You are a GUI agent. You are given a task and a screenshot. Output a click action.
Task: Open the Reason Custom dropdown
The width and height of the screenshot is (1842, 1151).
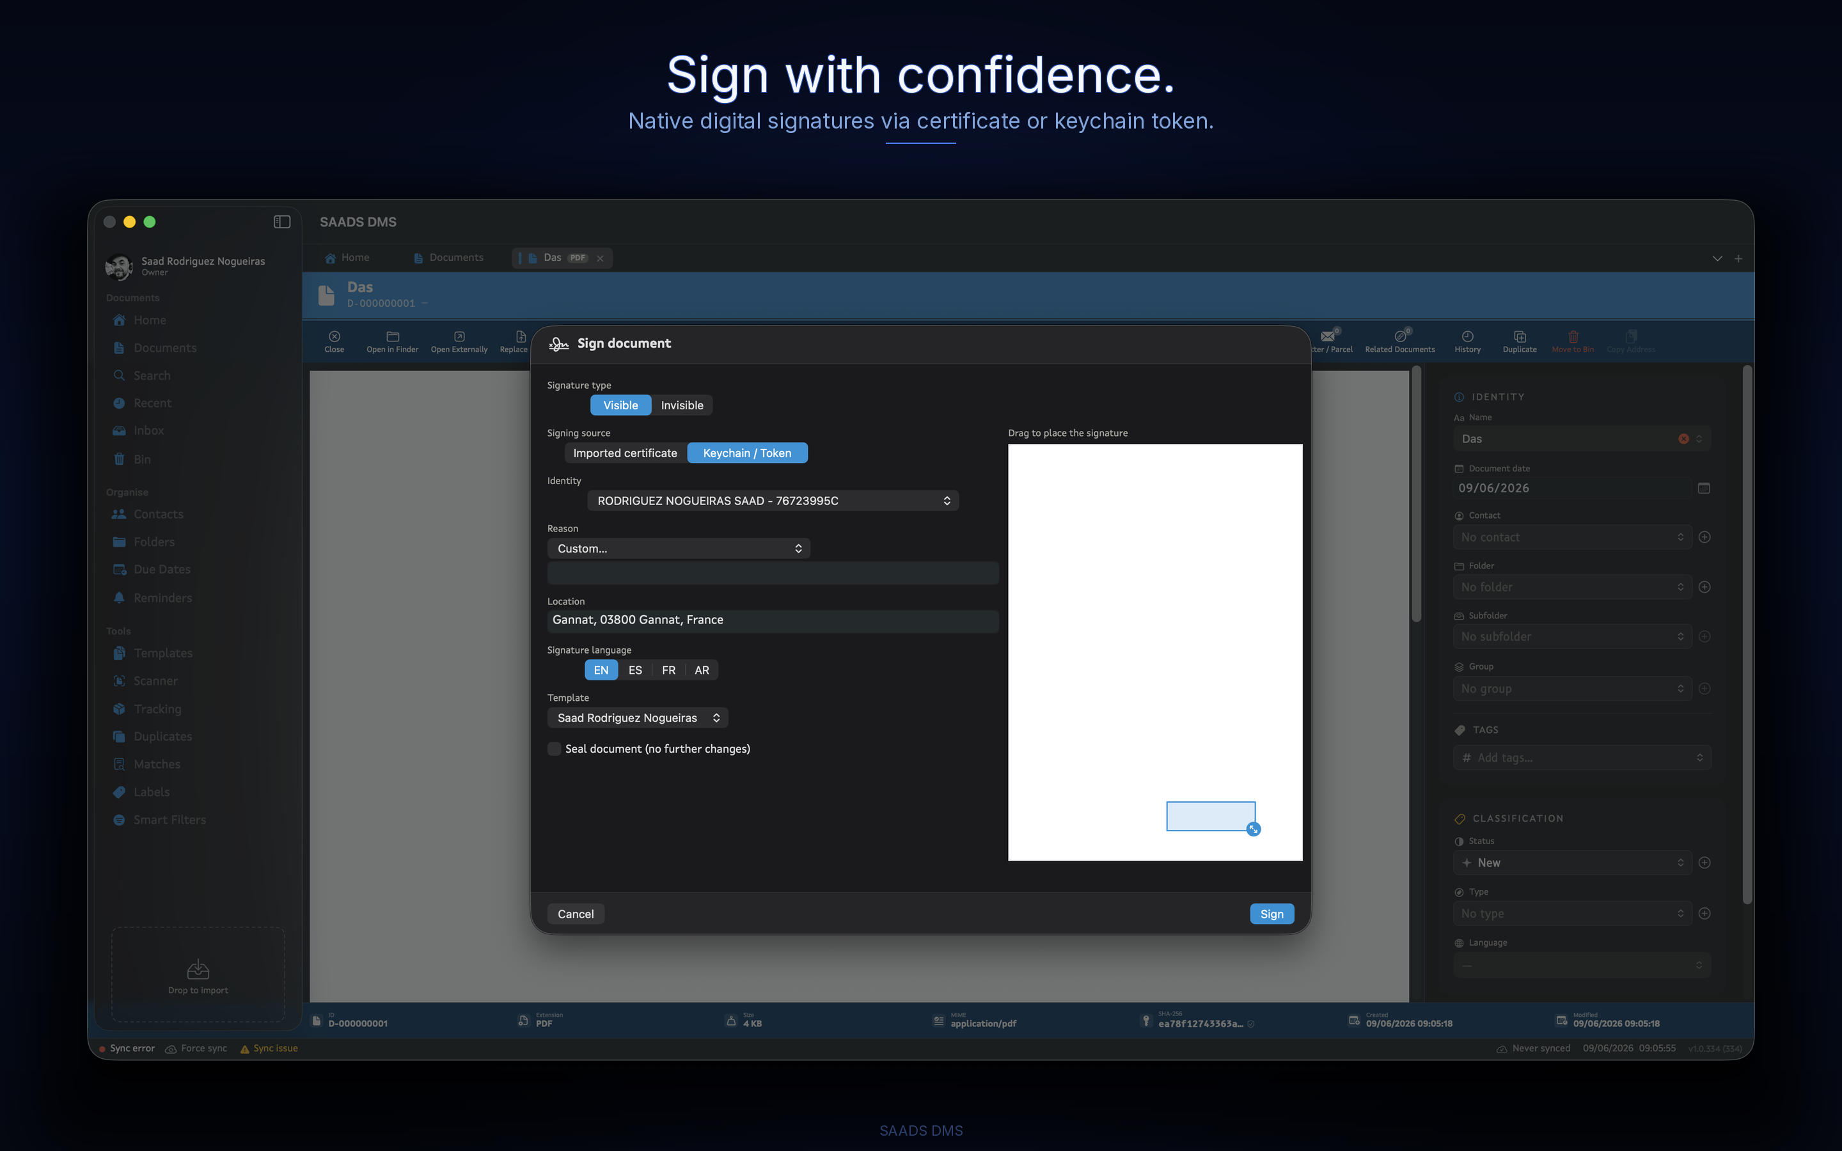click(x=678, y=548)
